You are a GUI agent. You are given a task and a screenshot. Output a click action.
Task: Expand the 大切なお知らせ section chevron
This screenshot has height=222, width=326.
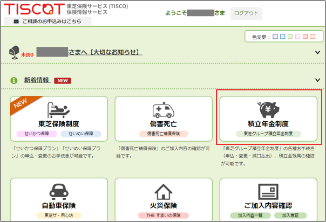(x=317, y=52)
